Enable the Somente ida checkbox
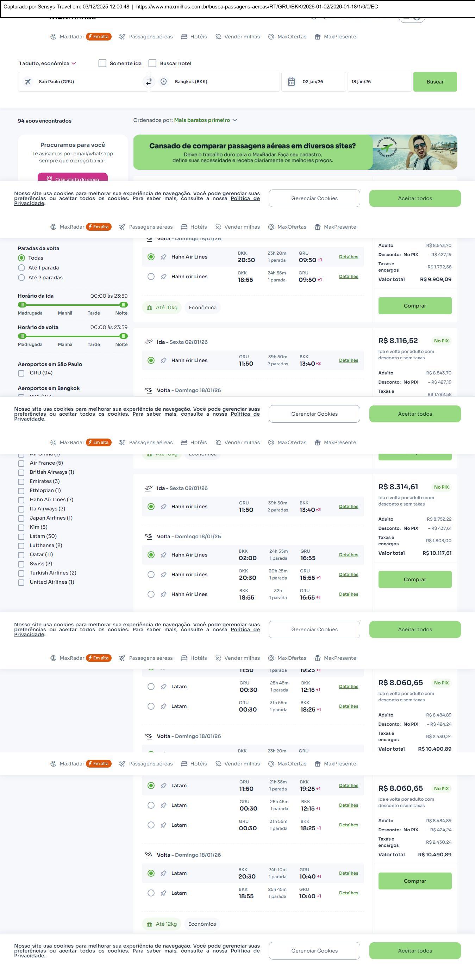475x968 pixels. tap(102, 63)
